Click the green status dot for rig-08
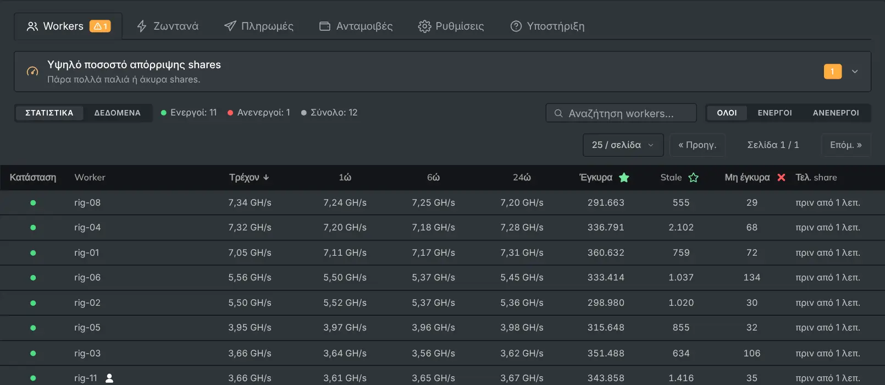Image resolution: width=885 pixels, height=385 pixels. pos(33,203)
